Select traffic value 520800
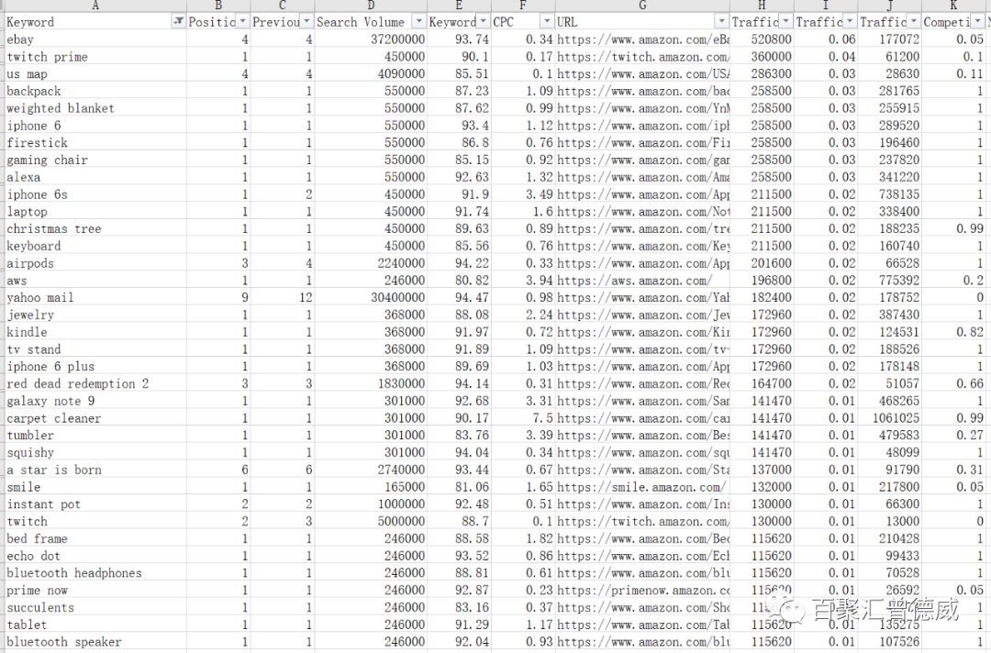 763,39
